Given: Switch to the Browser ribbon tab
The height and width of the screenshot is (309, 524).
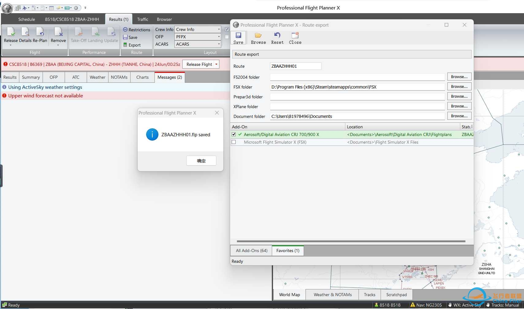Looking at the screenshot, I should pyautogui.click(x=164, y=19).
